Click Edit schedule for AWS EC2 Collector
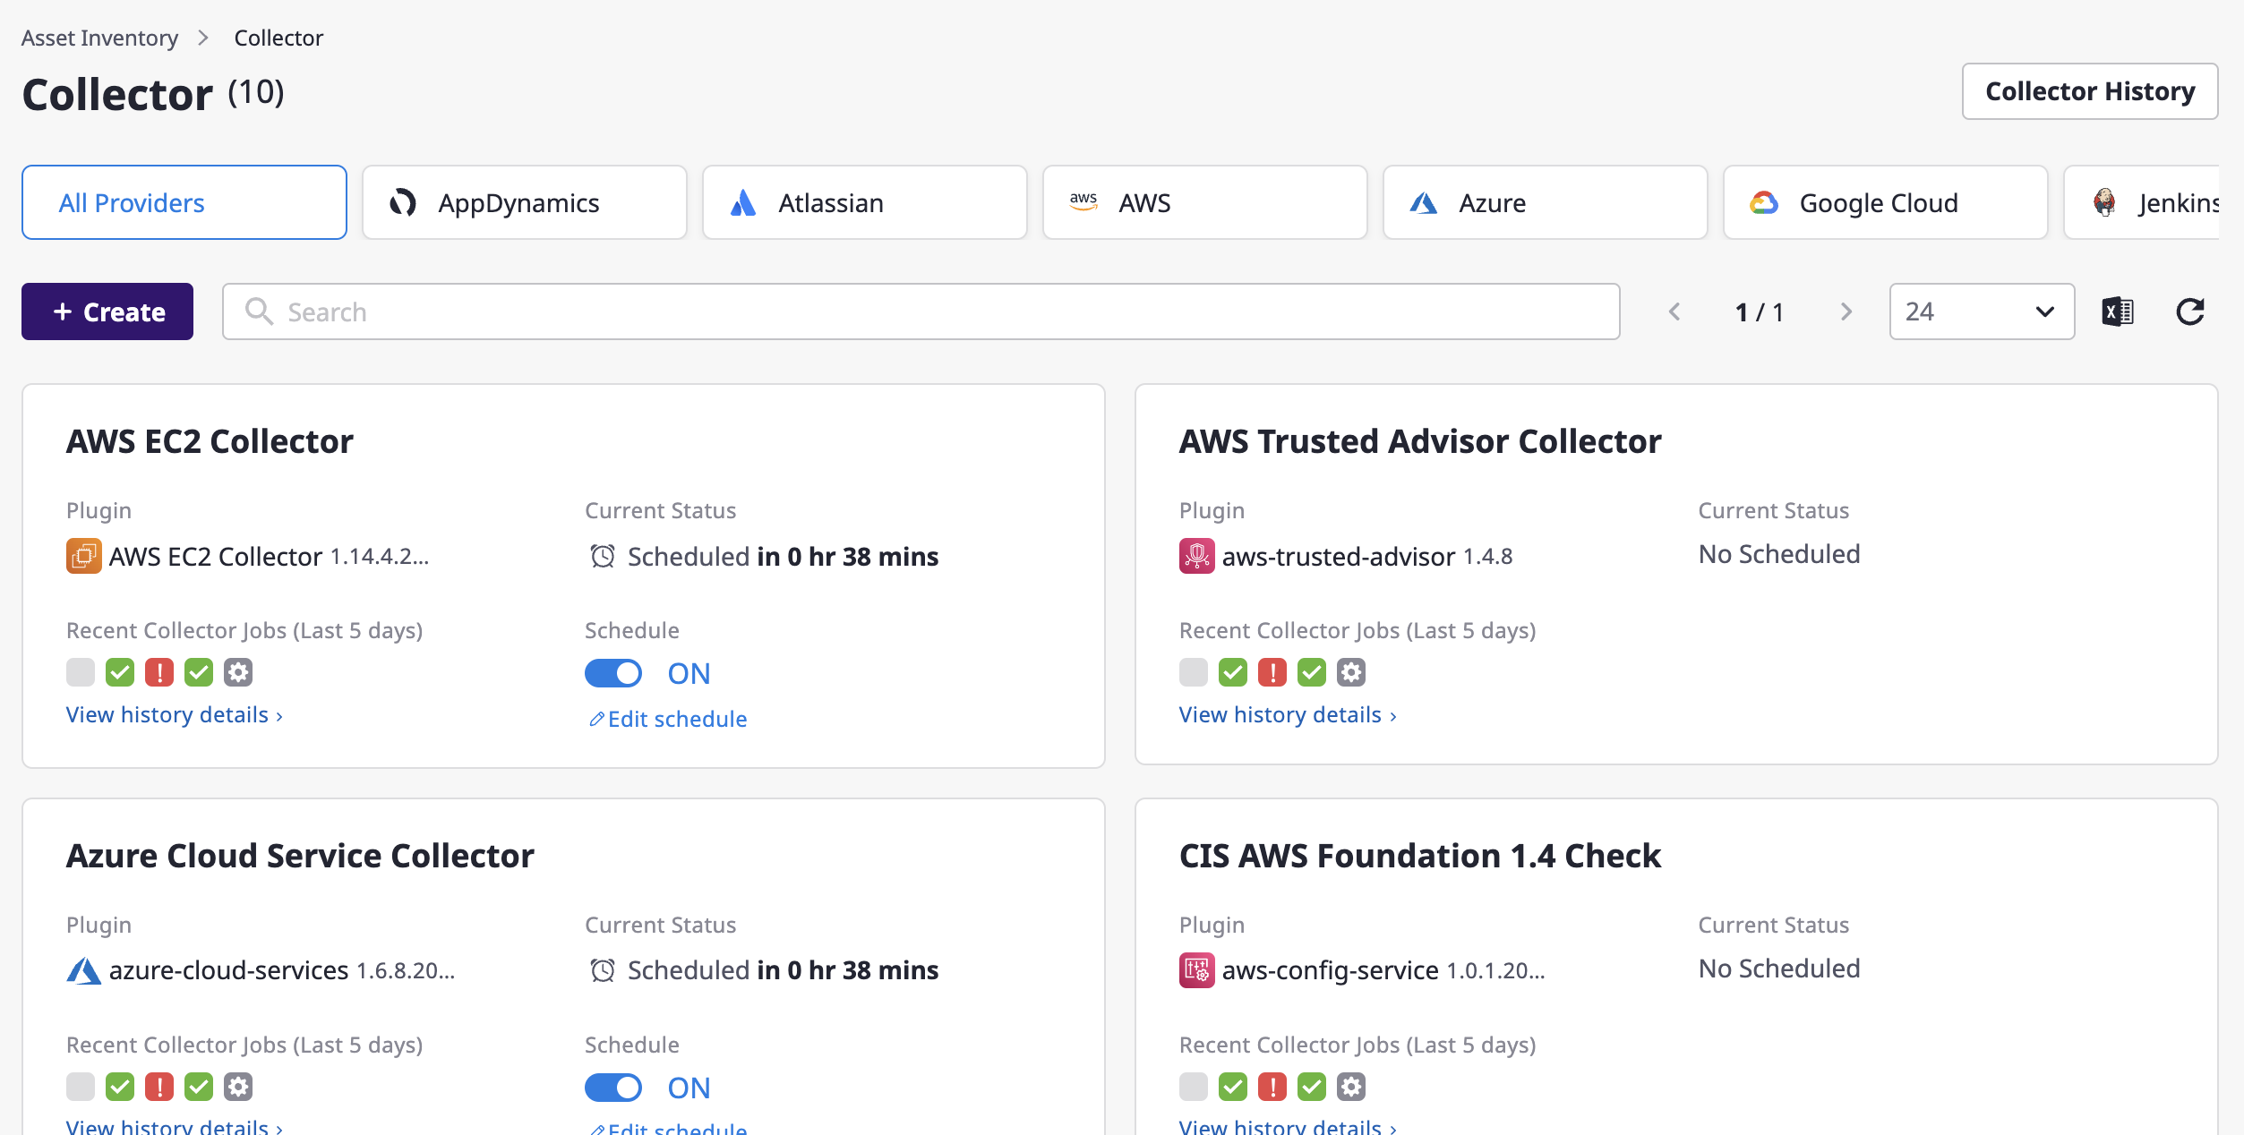 pos(667,719)
